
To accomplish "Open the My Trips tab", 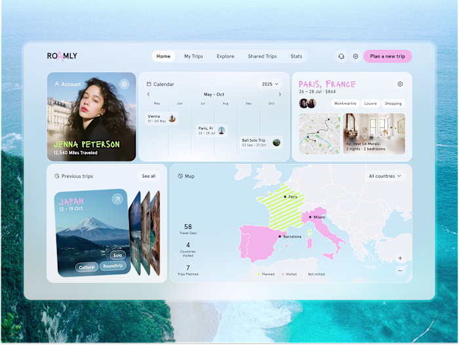I will coord(193,56).
